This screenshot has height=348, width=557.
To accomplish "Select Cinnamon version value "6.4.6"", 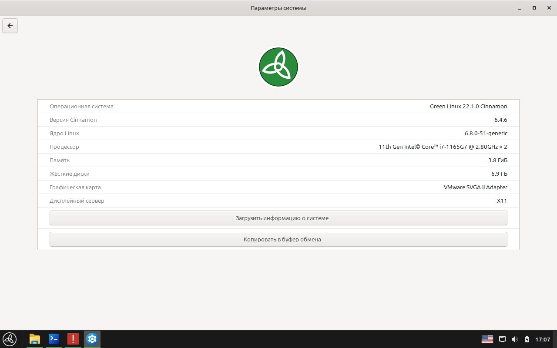I will point(501,120).
